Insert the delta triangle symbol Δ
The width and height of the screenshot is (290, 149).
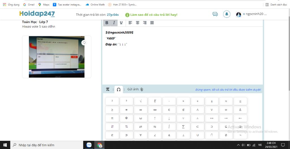click(x=240, y=110)
